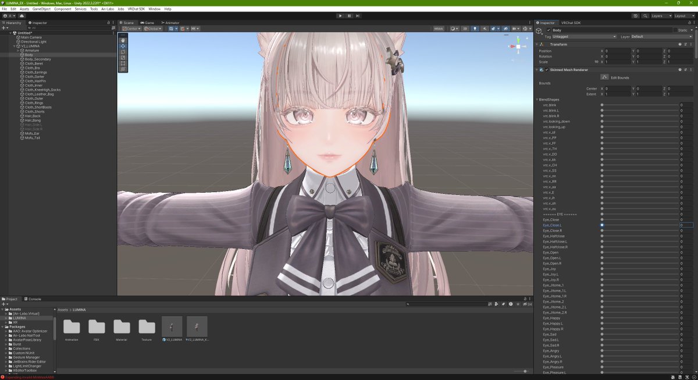Select the Scale tool in Scene
Viewport: 698px width, 380px height.
tap(123, 58)
